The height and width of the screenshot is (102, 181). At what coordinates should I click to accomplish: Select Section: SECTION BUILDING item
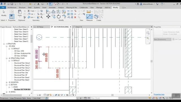pos(22,90)
